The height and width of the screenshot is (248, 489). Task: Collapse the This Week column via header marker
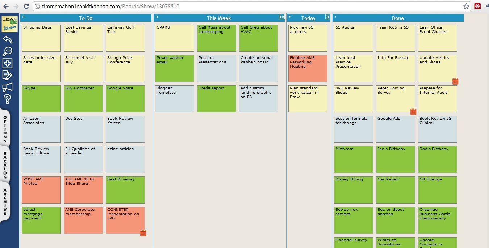(x=157, y=17)
